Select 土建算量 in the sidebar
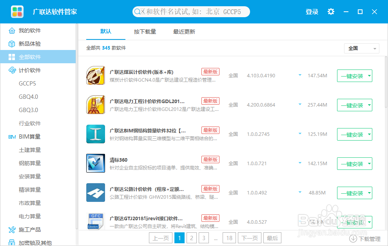388x246 pixels. click(x=30, y=150)
